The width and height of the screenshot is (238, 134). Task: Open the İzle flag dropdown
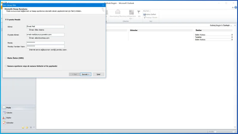click(139, 15)
